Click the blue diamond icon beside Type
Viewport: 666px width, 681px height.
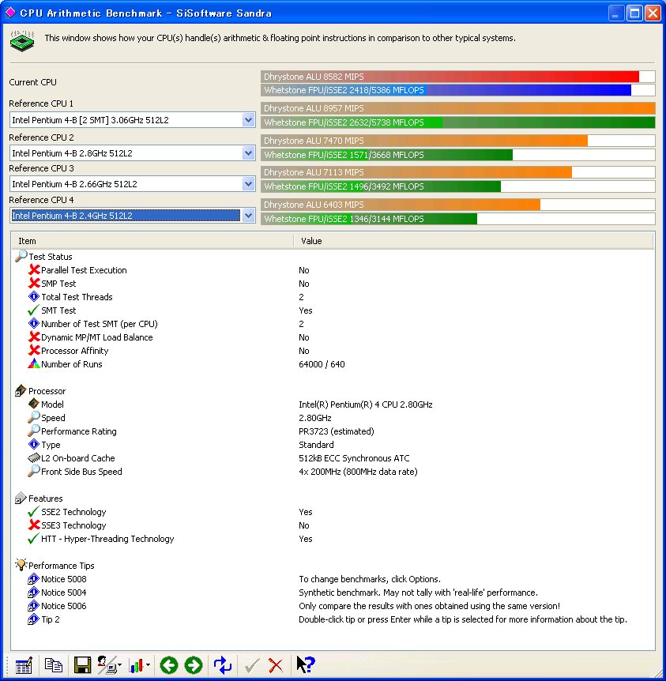pos(34,444)
